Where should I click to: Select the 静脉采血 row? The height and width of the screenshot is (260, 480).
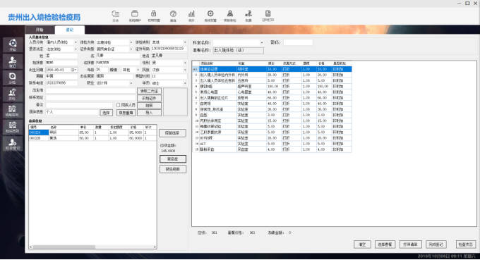pyautogui.click(x=272, y=149)
